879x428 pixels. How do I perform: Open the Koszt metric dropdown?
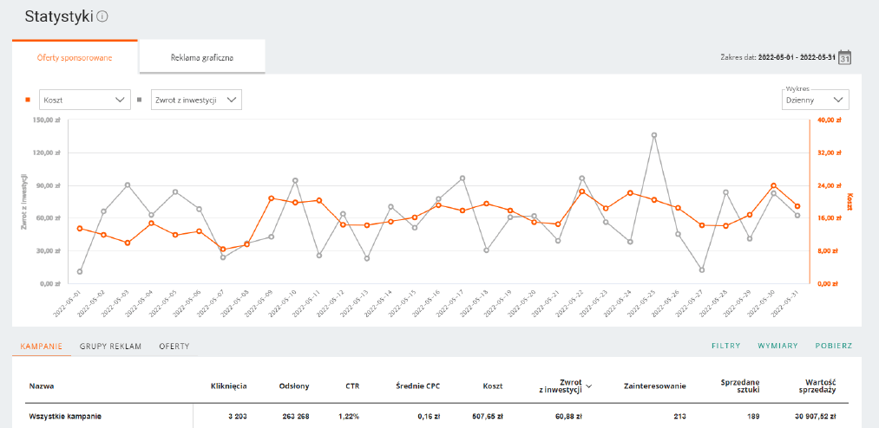point(84,100)
